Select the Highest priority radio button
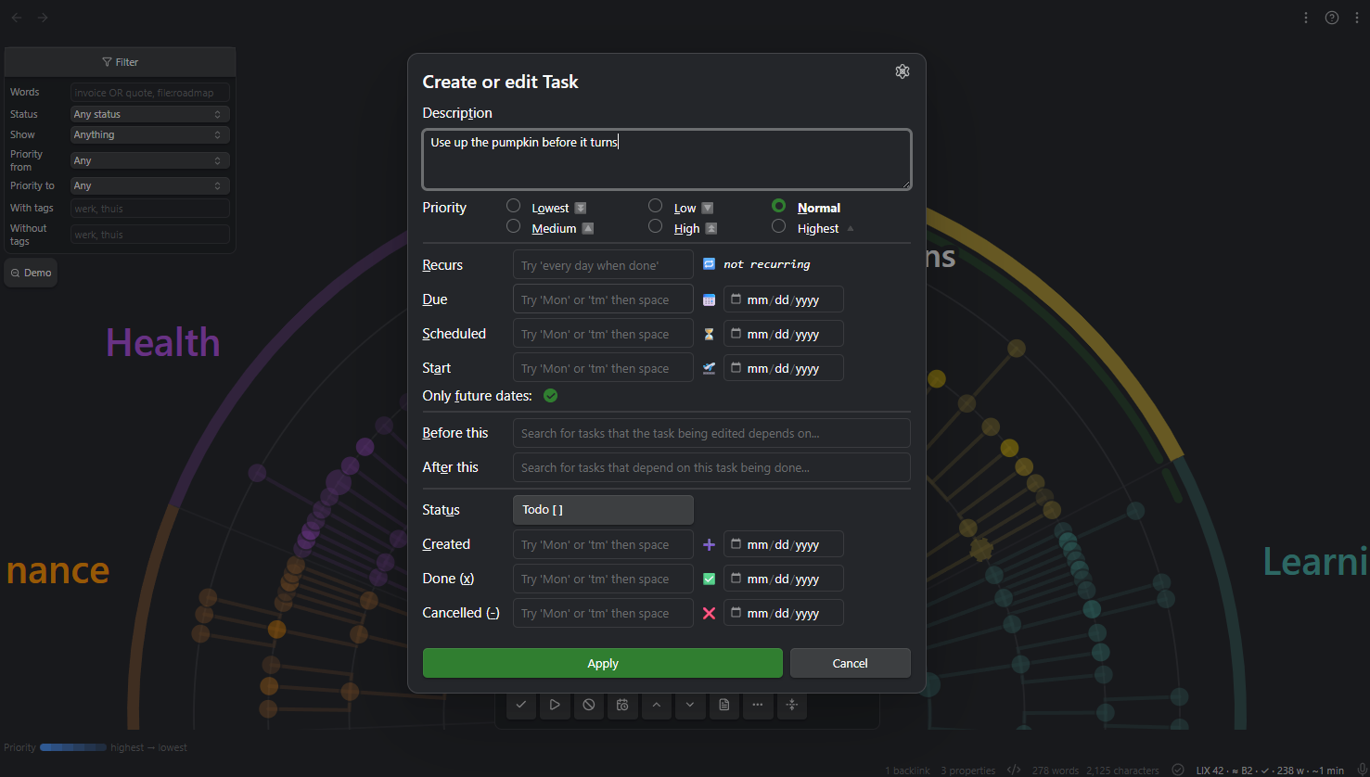This screenshot has height=777, width=1370. [x=779, y=226]
